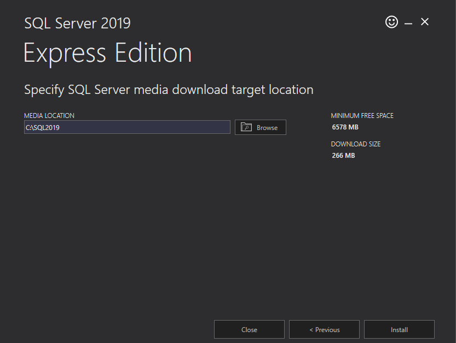This screenshot has width=456, height=343.
Task: Click the Express Edition heading
Action: [x=108, y=53]
